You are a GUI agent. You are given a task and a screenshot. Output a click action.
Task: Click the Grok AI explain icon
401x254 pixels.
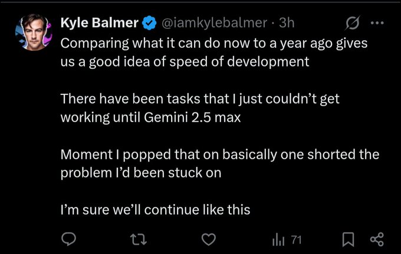point(353,24)
